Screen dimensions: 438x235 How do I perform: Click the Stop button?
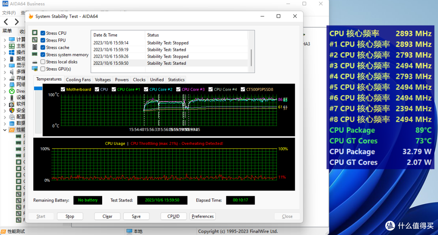coord(70,216)
